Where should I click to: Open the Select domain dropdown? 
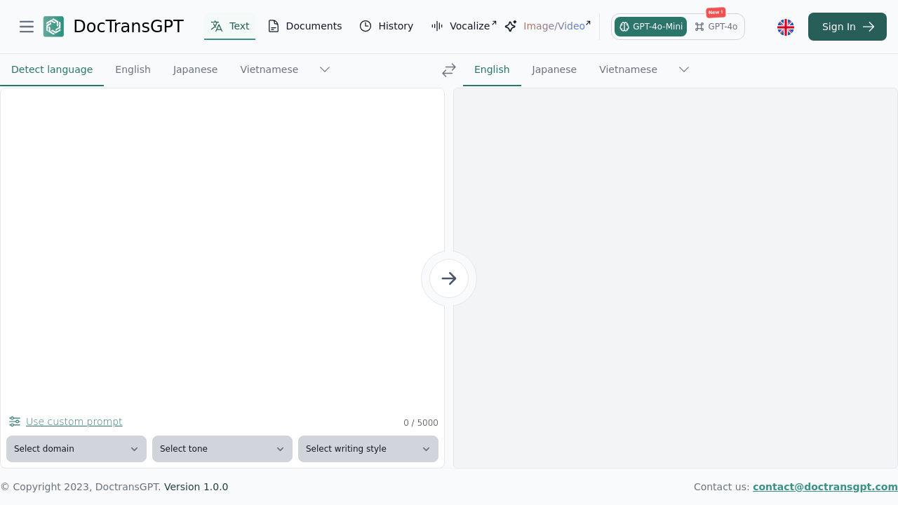click(76, 449)
